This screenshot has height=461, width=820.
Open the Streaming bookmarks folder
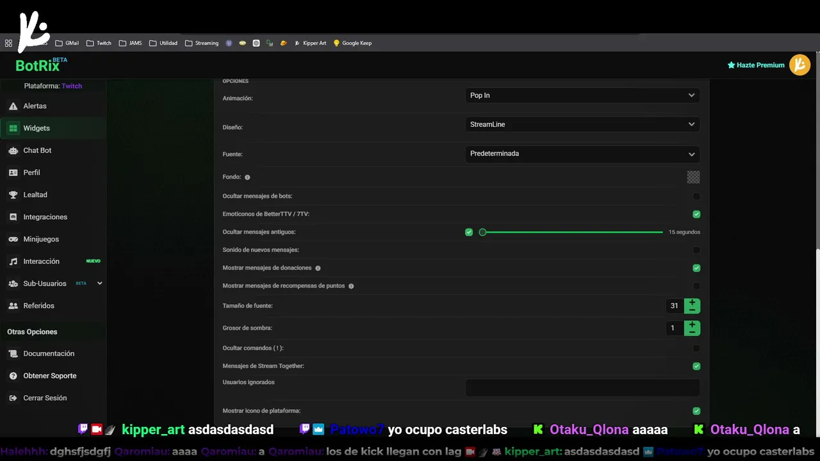click(202, 44)
